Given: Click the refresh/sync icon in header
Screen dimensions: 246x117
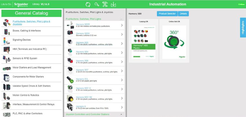Looking at the screenshot, I should click(x=88, y=4).
